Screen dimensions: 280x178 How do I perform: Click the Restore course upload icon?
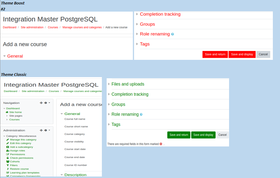7,169
